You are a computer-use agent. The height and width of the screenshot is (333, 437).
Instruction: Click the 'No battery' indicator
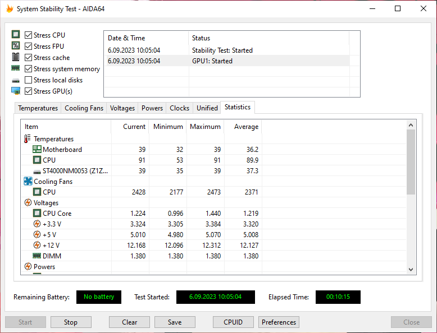tap(99, 297)
